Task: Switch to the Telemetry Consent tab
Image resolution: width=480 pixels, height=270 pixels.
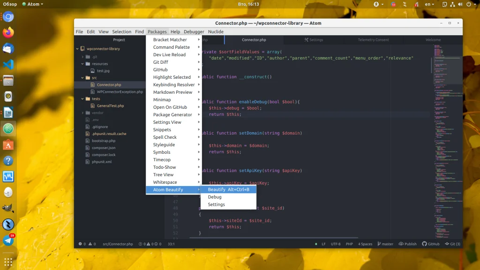Action: tap(373, 40)
